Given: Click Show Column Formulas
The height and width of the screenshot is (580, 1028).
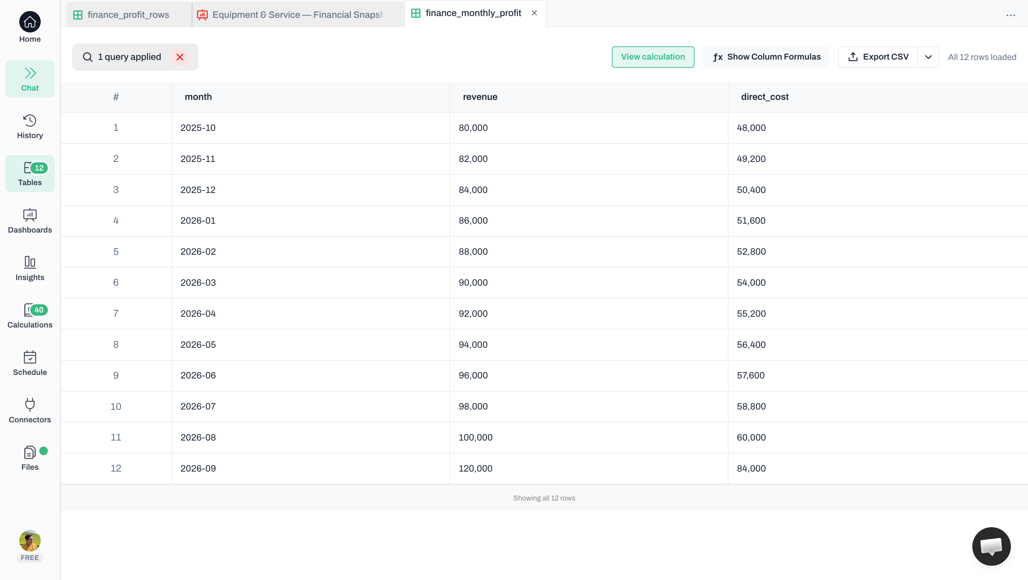Looking at the screenshot, I should 766,57.
